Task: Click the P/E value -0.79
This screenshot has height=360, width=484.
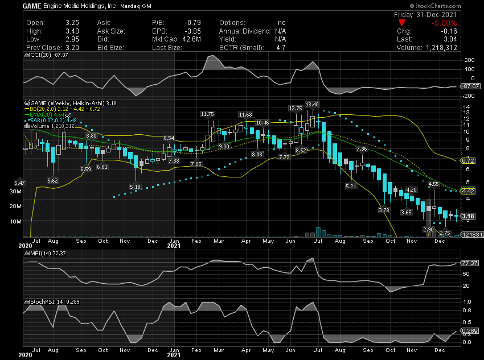Action: (x=193, y=23)
